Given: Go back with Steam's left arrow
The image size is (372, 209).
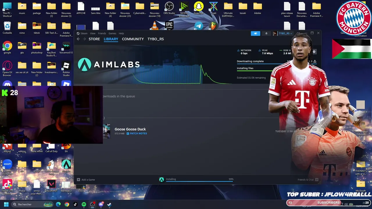Looking at the screenshot, I should [x=78, y=39].
